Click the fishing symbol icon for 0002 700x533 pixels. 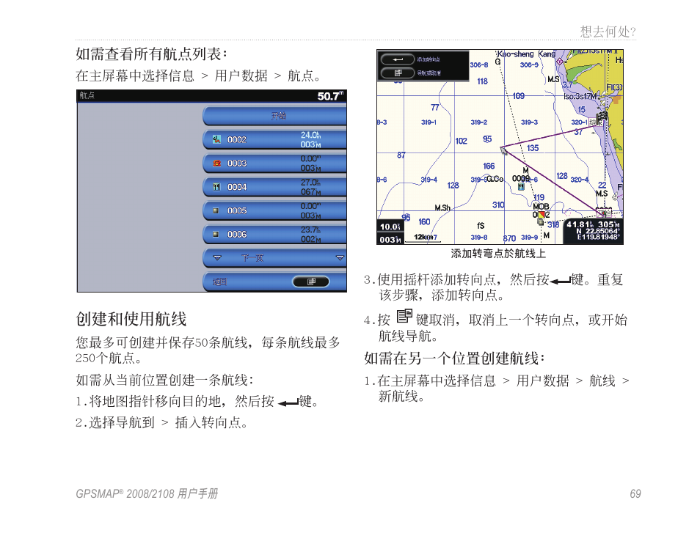click(216, 139)
